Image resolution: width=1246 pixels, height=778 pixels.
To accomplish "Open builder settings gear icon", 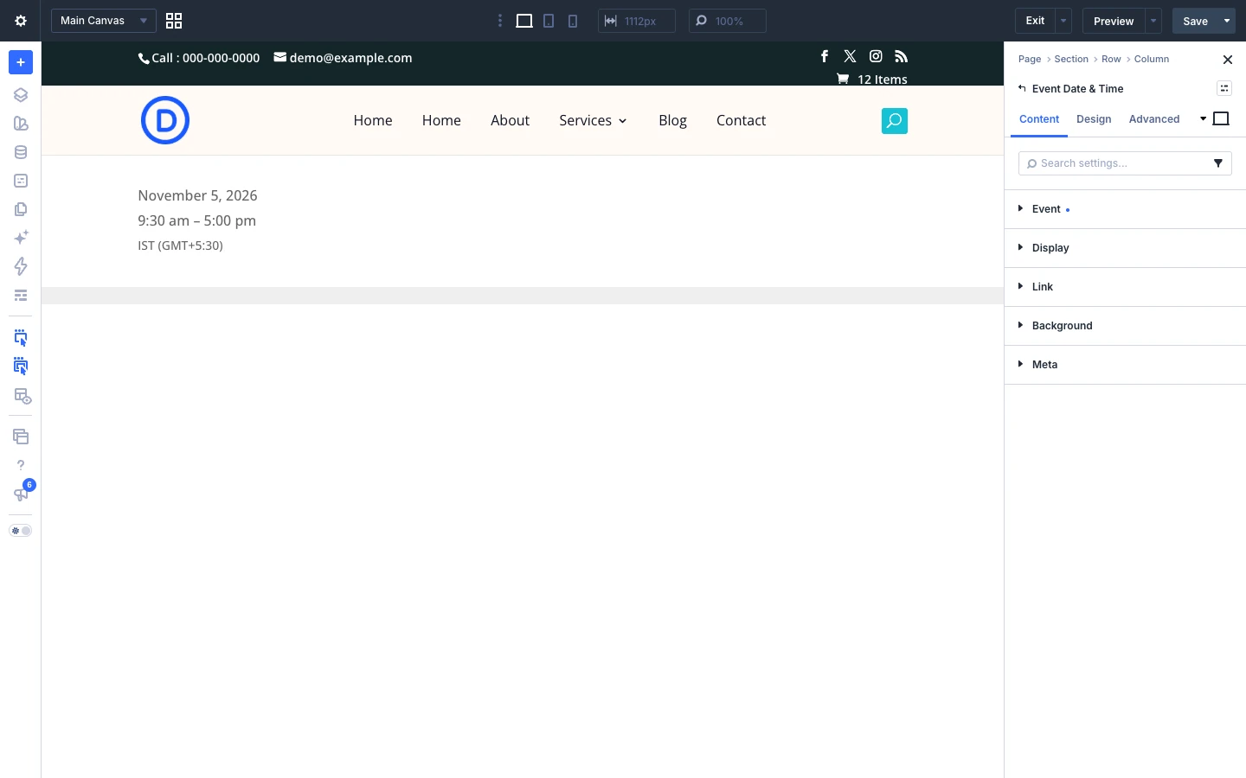I will tap(21, 21).
